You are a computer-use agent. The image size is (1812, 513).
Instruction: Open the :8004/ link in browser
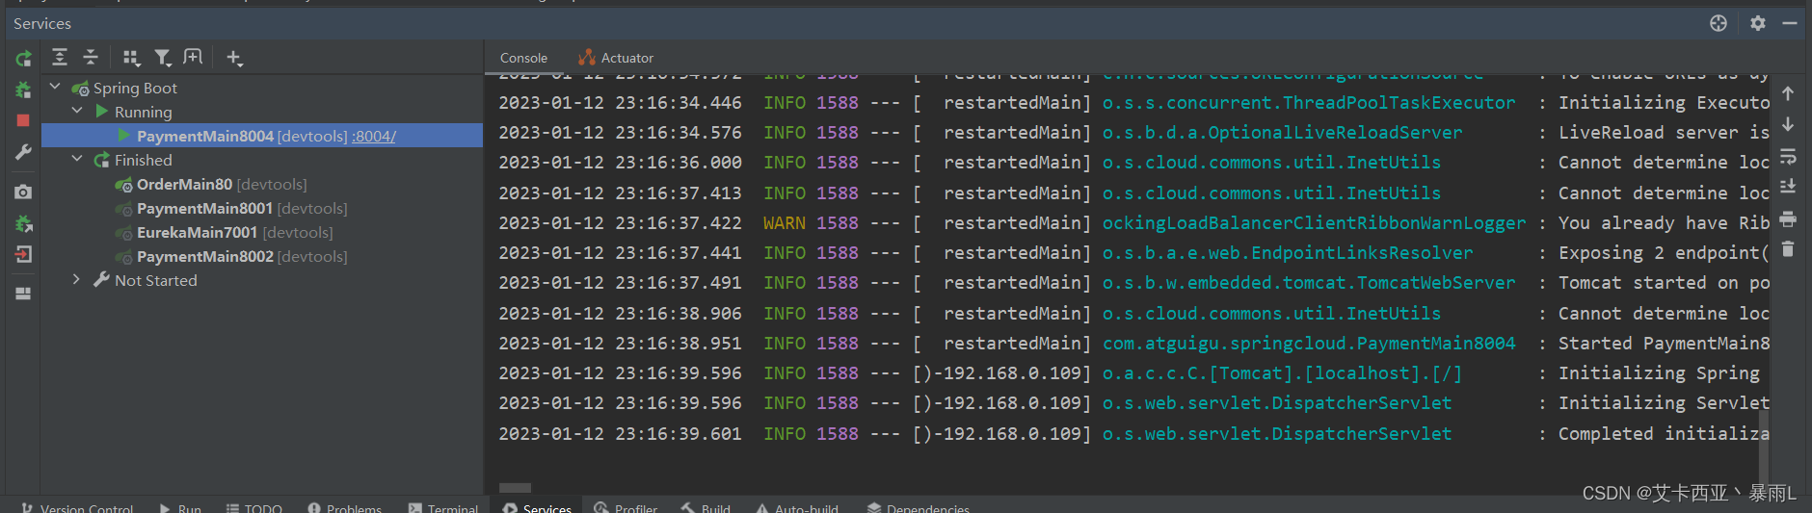tap(374, 136)
